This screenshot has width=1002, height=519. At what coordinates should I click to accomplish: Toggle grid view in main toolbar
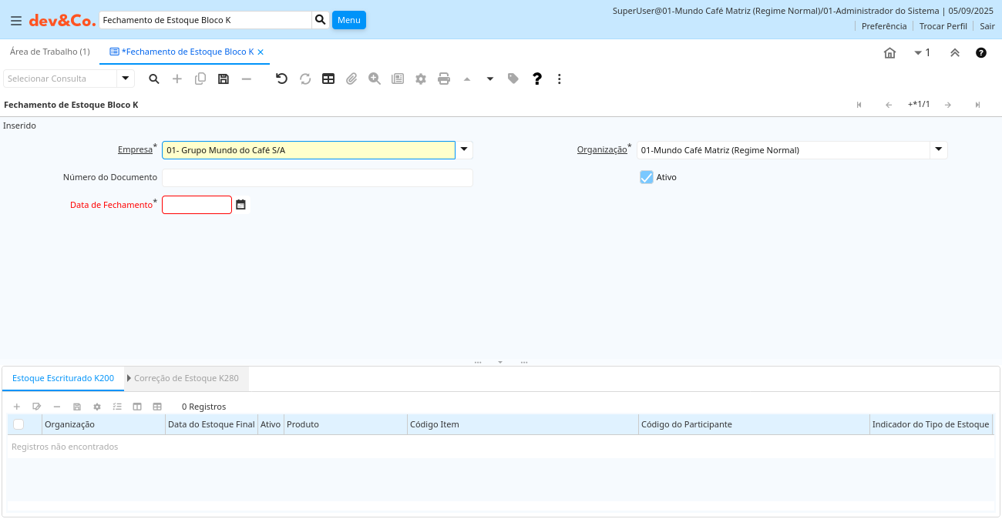328,79
